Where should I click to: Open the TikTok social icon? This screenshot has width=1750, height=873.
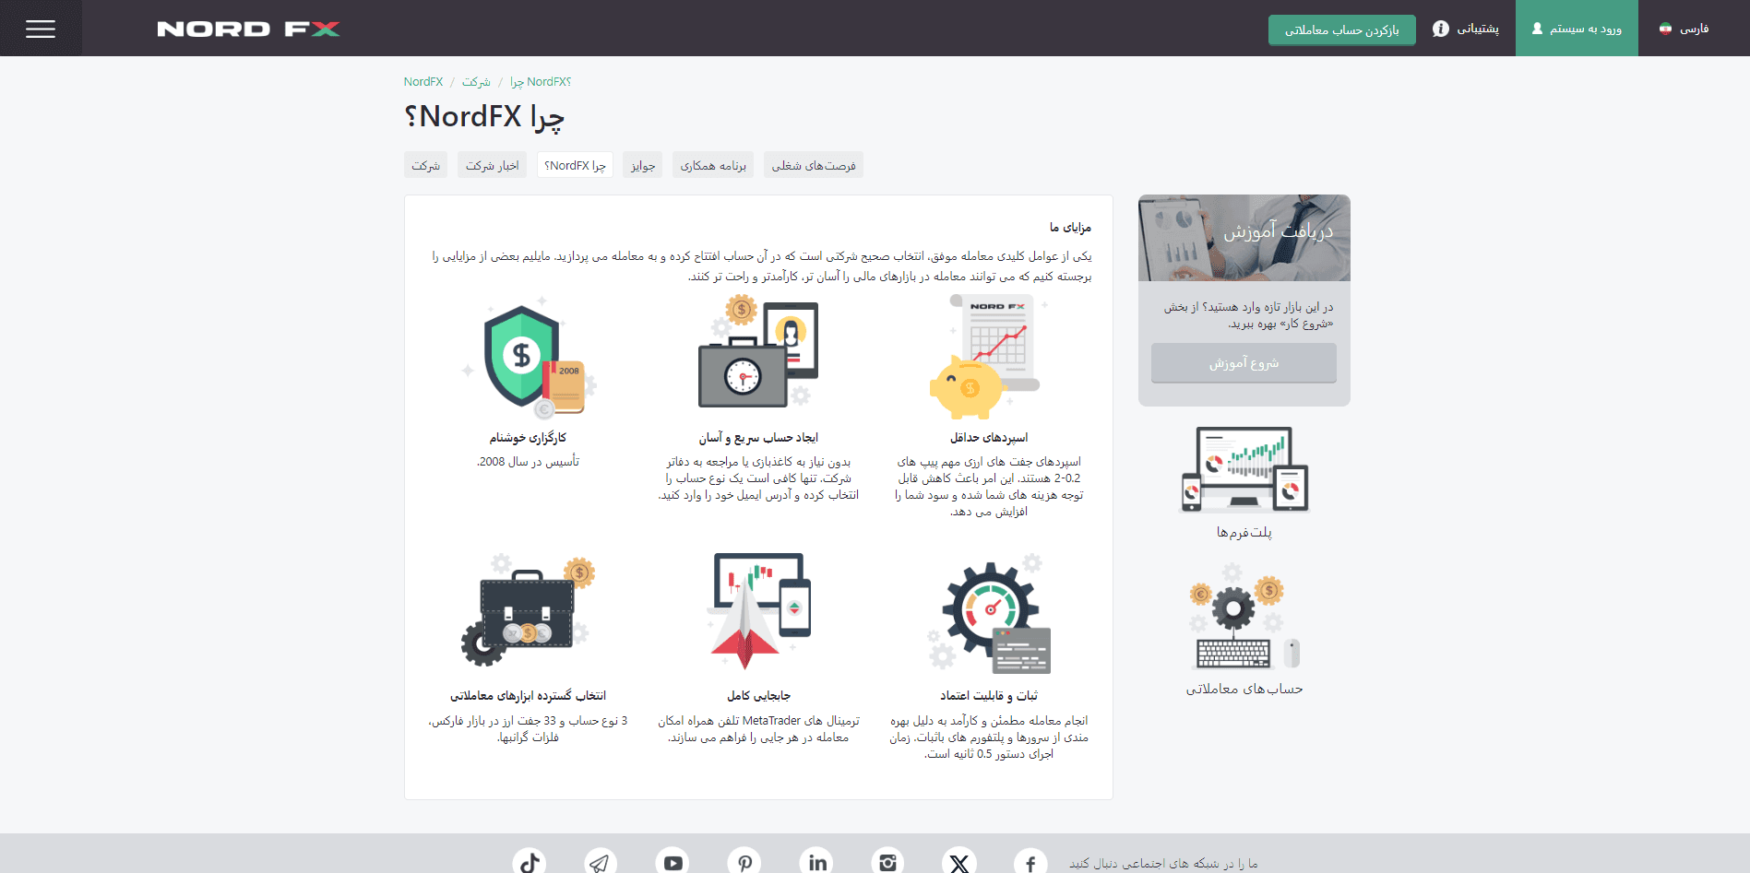pyautogui.click(x=530, y=863)
